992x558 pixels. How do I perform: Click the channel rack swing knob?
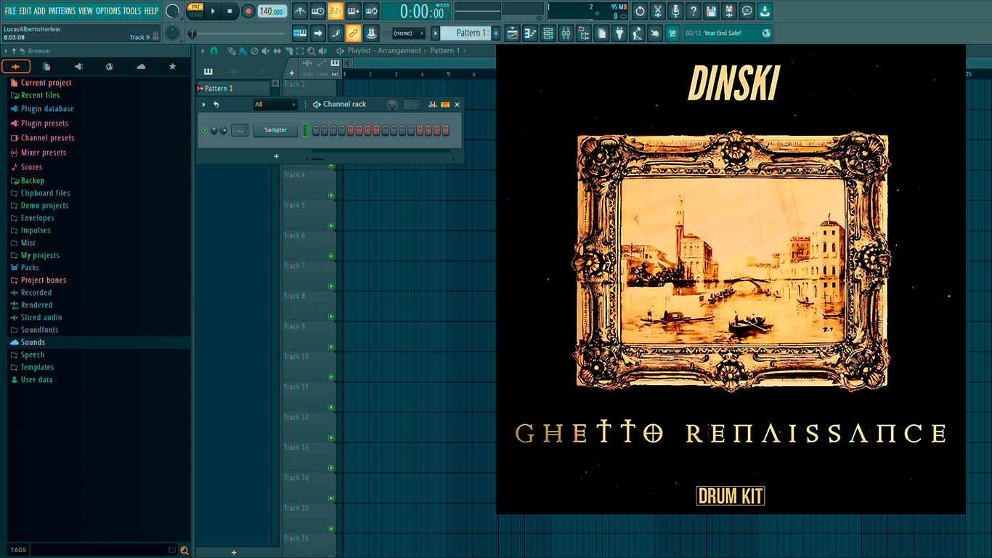click(x=392, y=105)
